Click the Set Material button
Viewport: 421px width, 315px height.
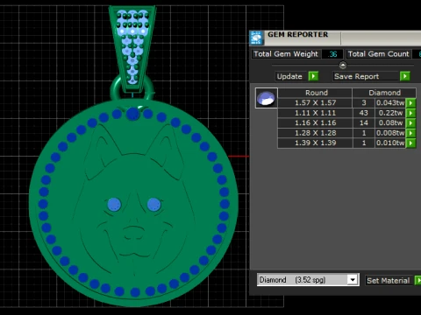point(389,281)
